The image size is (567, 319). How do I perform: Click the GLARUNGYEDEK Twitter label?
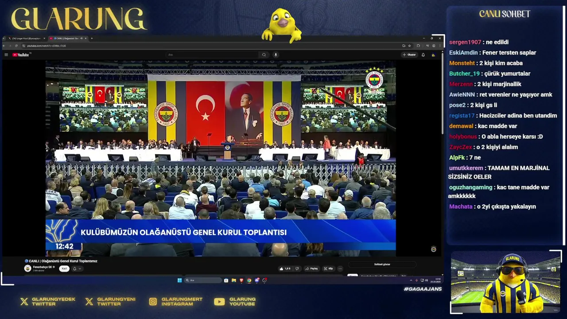click(x=53, y=302)
